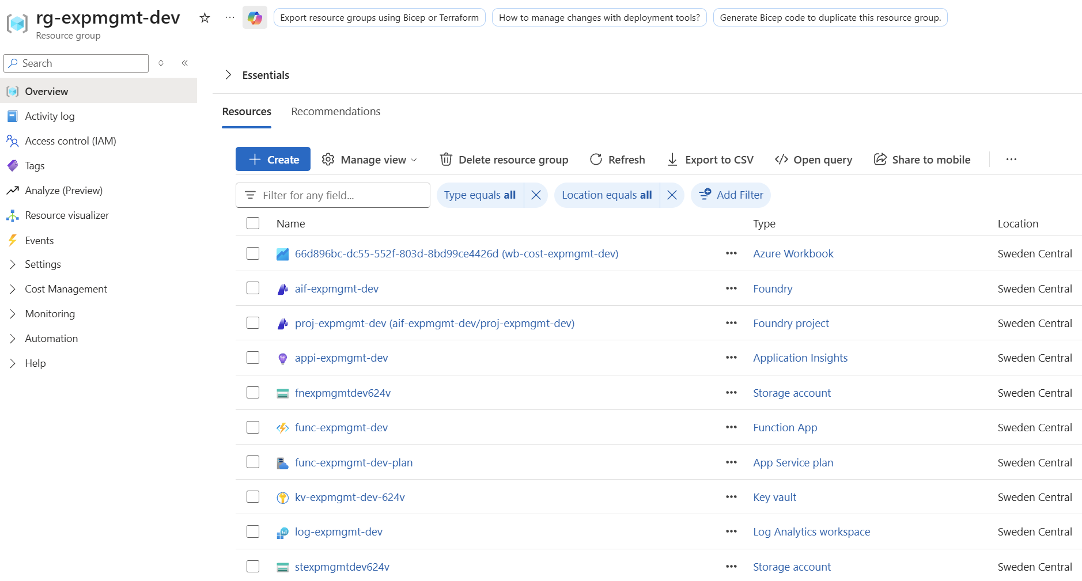Click Open query in the toolbar

[x=814, y=160]
